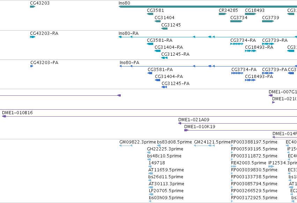The width and height of the screenshot is (297, 203).
Task: Click the CG3739-PA label
Action: (x=275, y=70)
